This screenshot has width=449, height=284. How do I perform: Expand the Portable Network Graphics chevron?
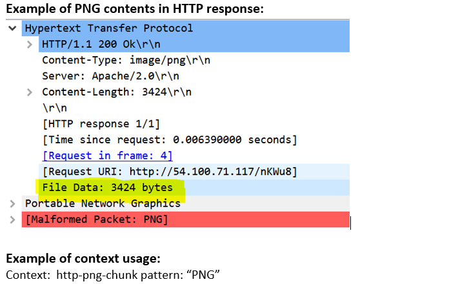(x=12, y=204)
